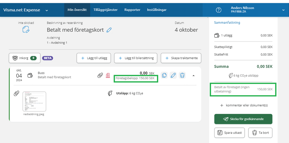289x143 pixels.
Task: Delete the Buss expense with trash icon
Action: (182, 75)
